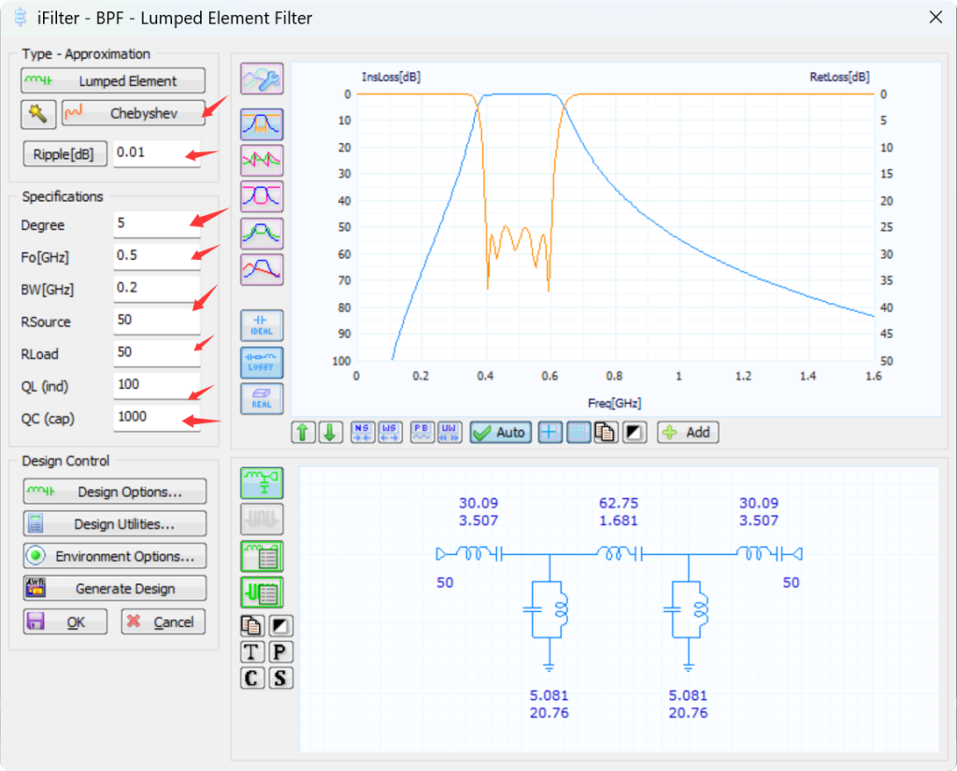Click the source impedance 50 label on the schematic
Viewport: 957px width, 771px height.
point(445,582)
